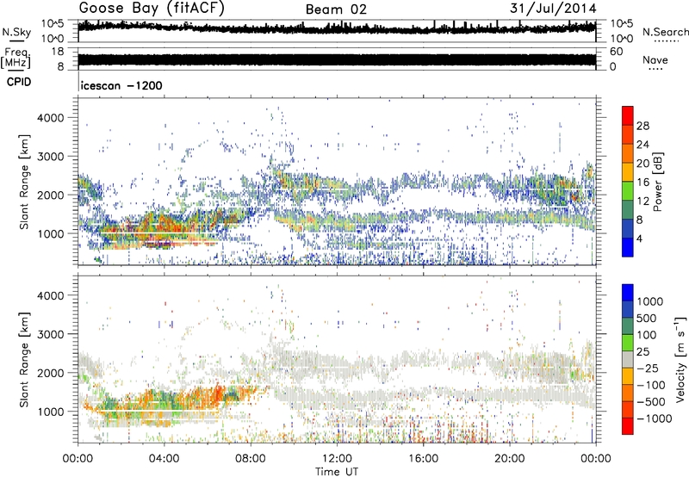Click the '4000' tick of power panel
The width and height of the screenshot is (689, 477).
[x=51, y=118]
